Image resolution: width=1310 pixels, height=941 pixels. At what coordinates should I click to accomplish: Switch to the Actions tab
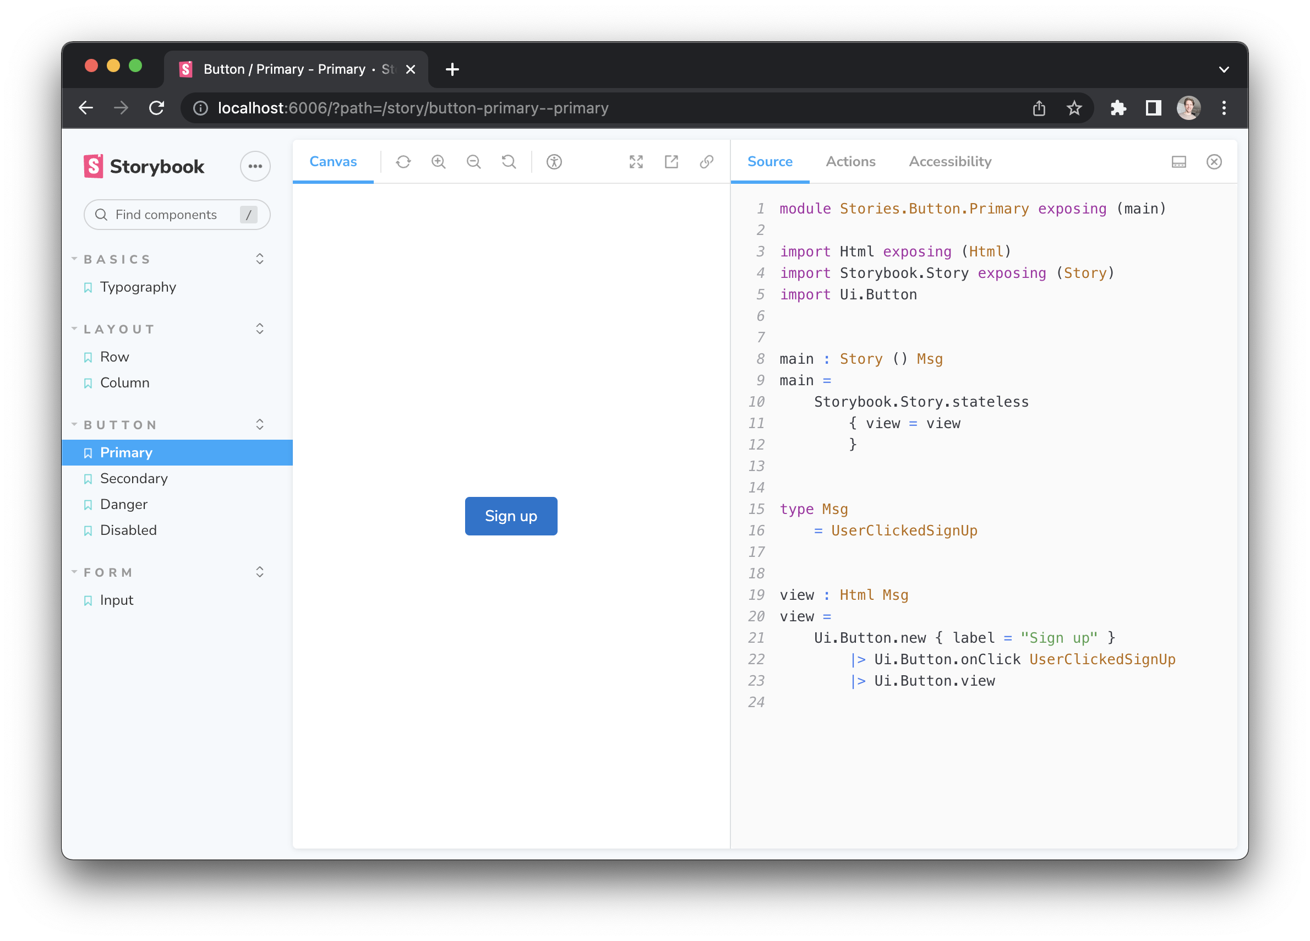[x=850, y=162]
